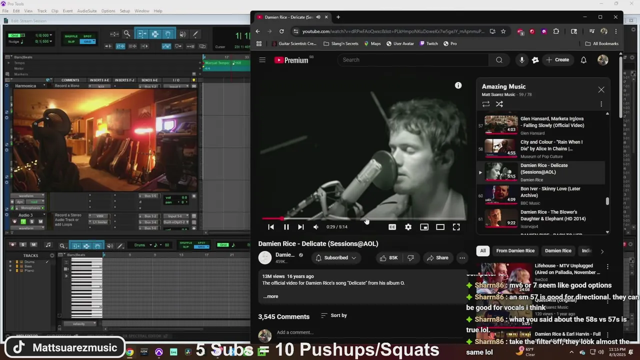Open Harmonica track name dropdown arrow
640x360 pixels.
(x=44, y=86)
